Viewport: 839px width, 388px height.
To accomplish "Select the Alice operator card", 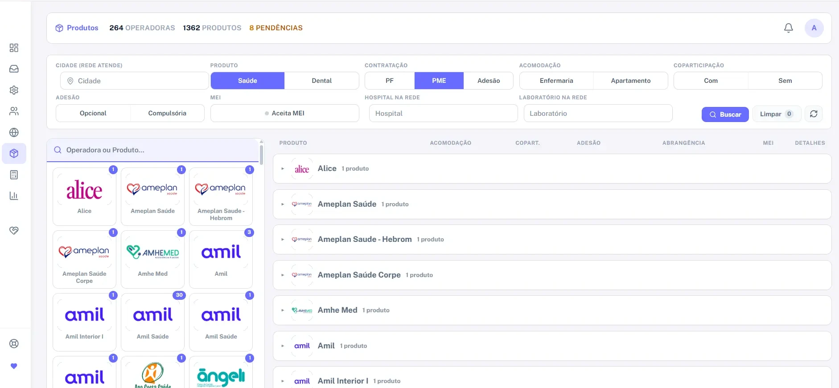I will click(84, 196).
